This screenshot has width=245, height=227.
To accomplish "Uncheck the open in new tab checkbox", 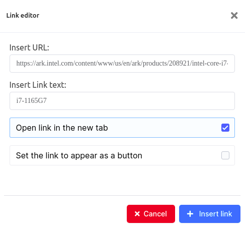I will pos(225,128).
